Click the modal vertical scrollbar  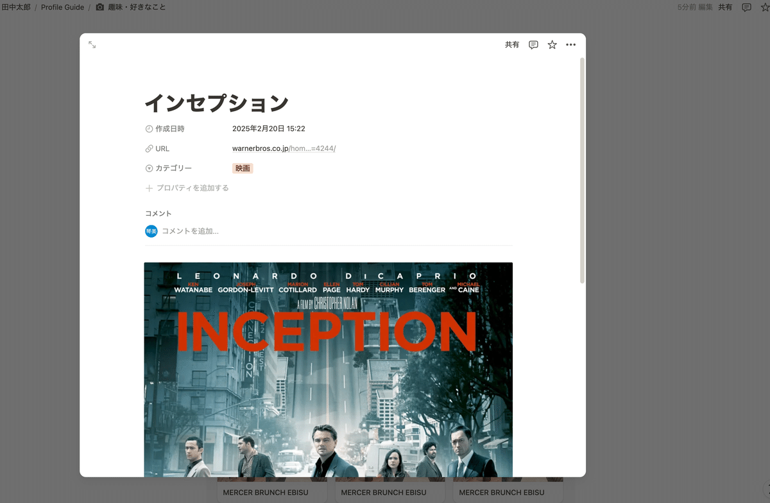(582, 170)
